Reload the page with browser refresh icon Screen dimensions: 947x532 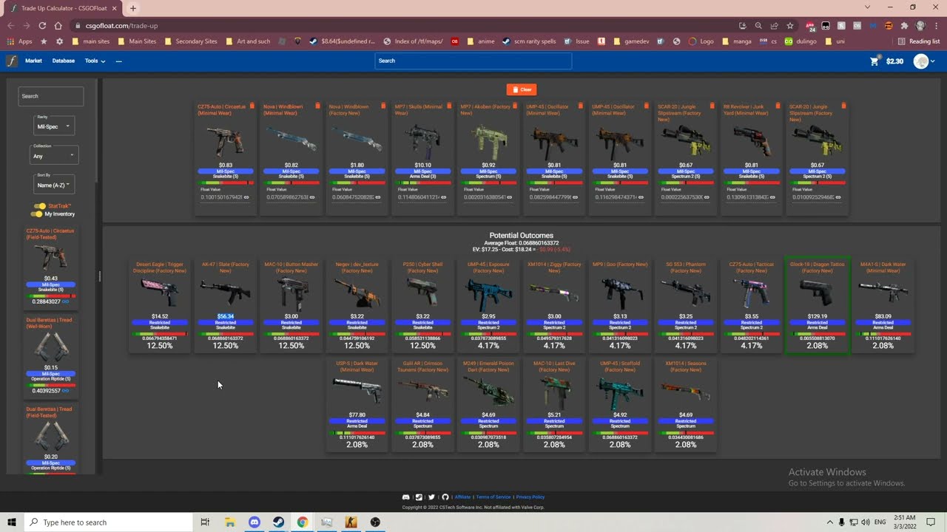pyautogui.click(x=41, y=25)
